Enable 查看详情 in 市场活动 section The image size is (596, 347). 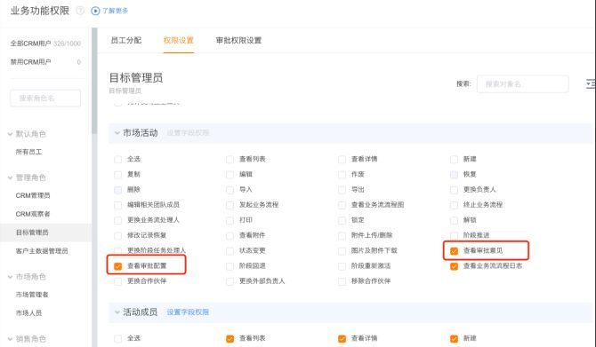tap(342, 159)
